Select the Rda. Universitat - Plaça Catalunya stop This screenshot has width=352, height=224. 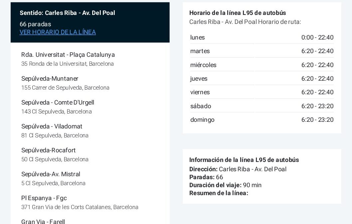pyautogui.click(x=68, y=55)
